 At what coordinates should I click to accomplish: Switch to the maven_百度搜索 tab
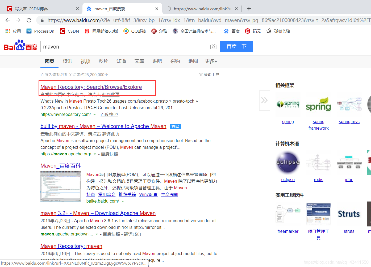click(x=122, y=9)
